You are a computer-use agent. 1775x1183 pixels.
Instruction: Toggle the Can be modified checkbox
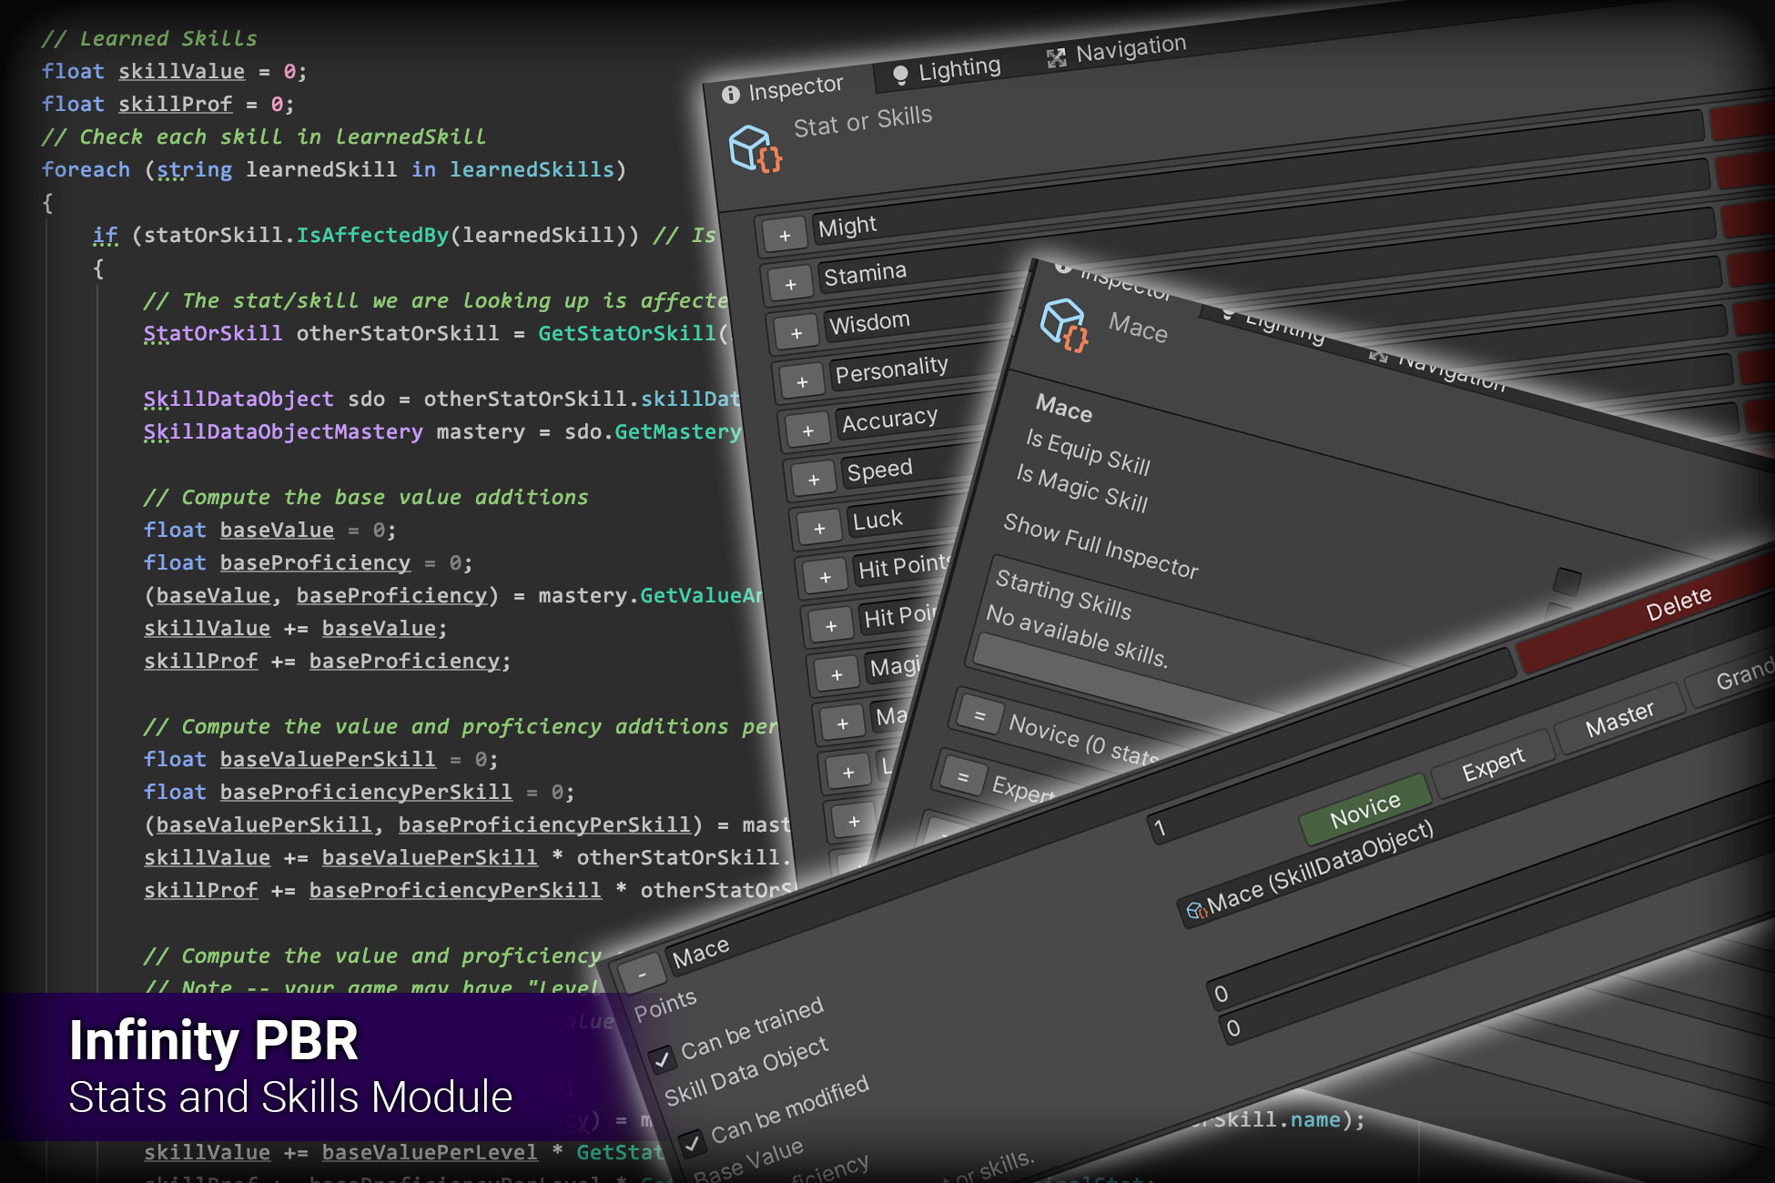coord(692,1142)
